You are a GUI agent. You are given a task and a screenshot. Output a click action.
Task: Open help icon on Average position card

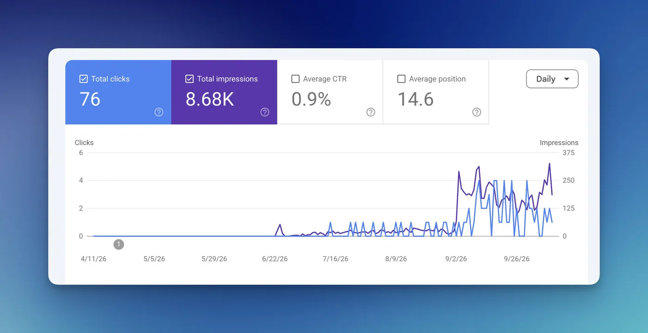tap(477, 112)
